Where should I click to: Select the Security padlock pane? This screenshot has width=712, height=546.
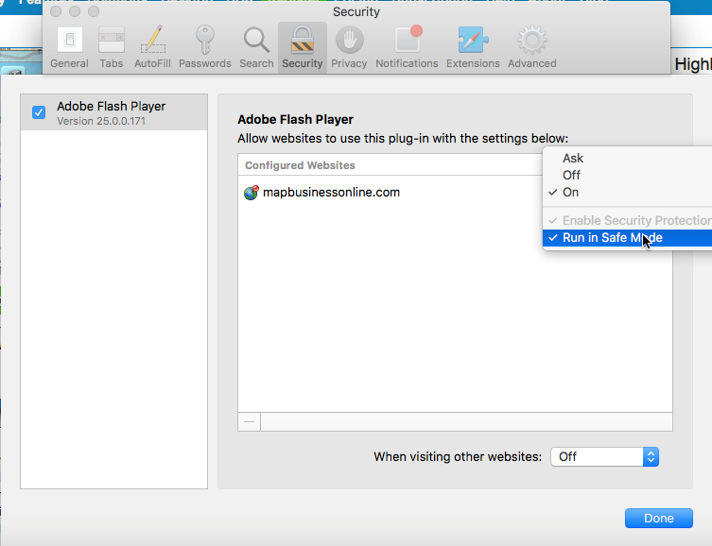pyautogui.click(x=303, y=47)
